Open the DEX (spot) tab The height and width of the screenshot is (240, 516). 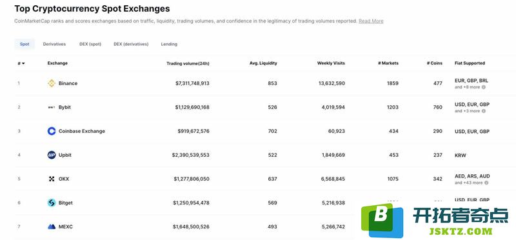click(x=90, y=44)
